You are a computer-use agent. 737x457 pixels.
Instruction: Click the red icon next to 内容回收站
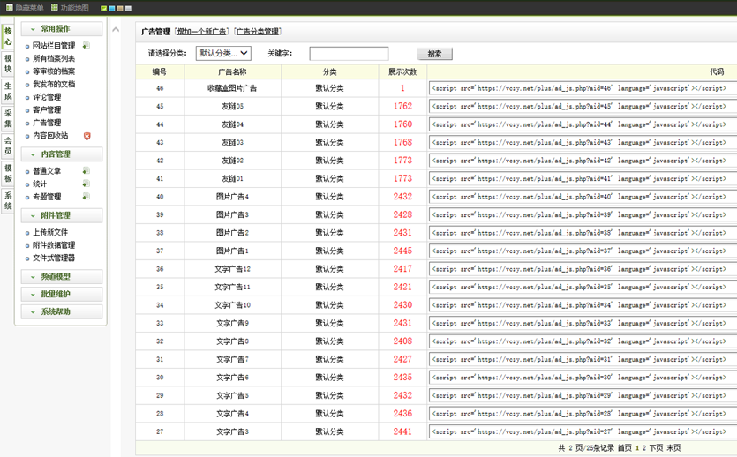point(87,136)
